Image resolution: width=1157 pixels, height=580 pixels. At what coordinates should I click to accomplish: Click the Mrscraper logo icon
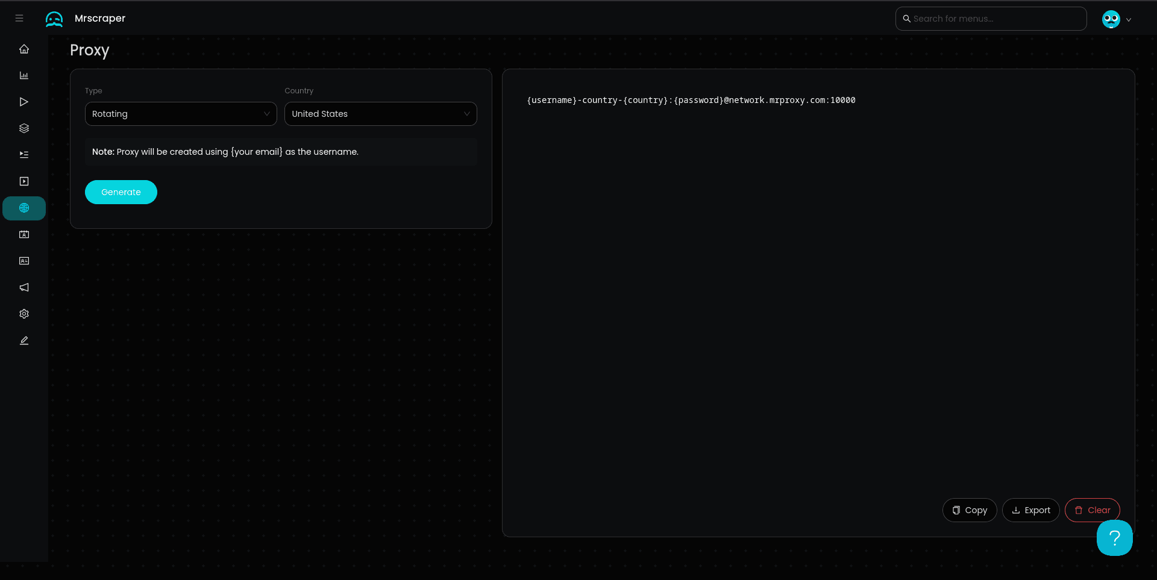[54, 19]
